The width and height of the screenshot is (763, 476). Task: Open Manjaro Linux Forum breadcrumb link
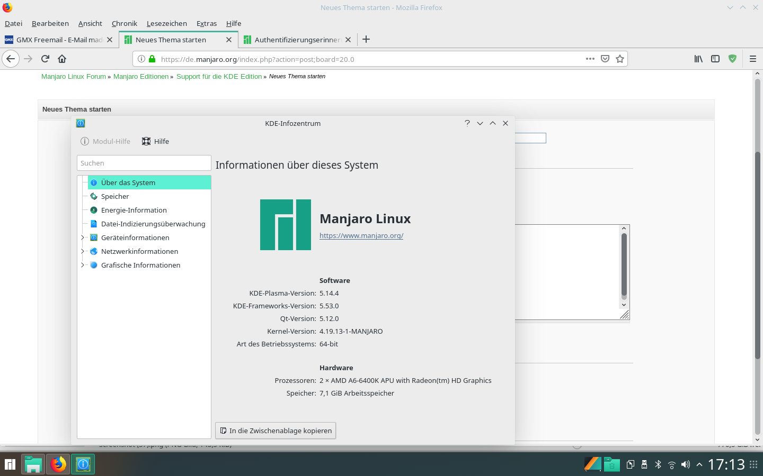pos(74,76)
